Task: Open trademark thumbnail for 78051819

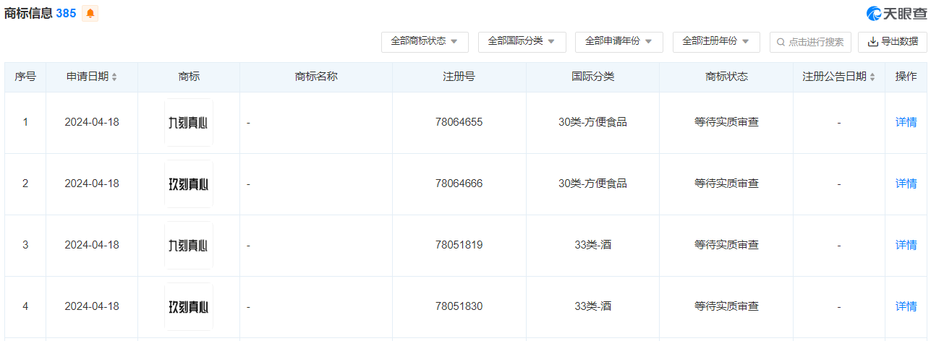Action: click(x=188, y=245)
